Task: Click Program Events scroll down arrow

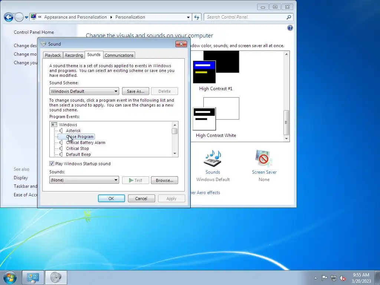Action: point(175,154)
